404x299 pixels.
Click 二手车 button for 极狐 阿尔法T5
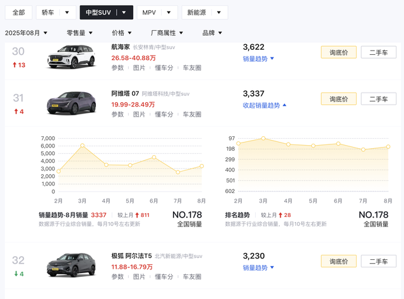pos(379,261)
